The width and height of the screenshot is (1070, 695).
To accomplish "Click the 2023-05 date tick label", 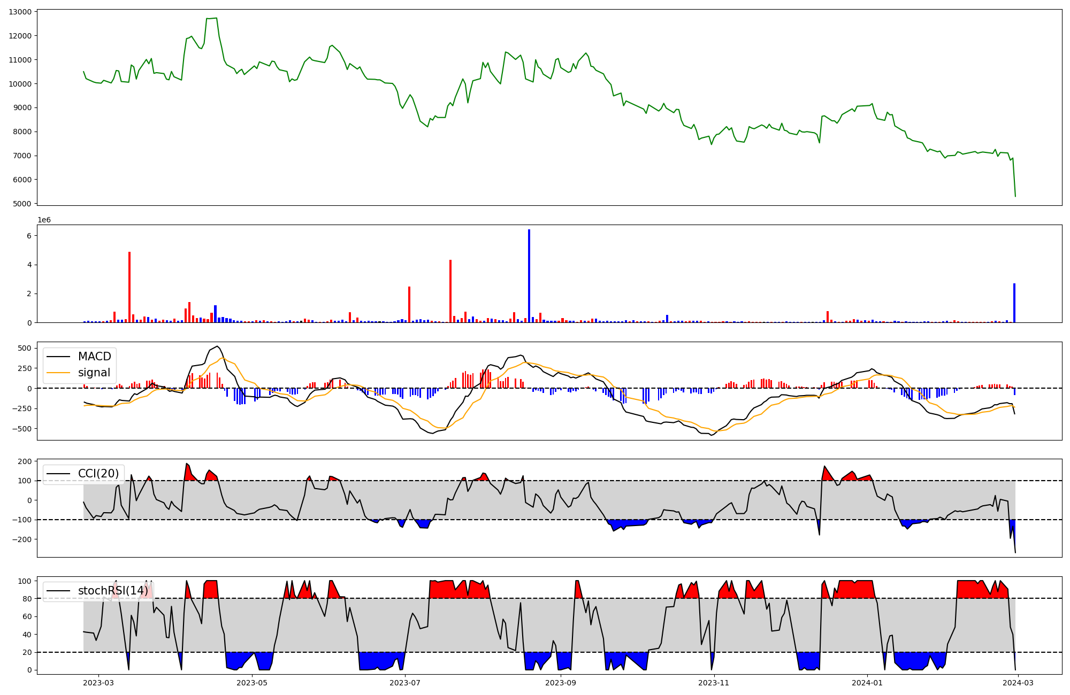I will [251, 683].
